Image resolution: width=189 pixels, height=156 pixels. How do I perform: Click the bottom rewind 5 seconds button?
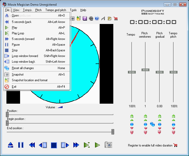point(32,145)
